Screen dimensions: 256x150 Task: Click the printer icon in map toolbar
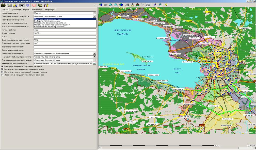[x=127, y=5]
